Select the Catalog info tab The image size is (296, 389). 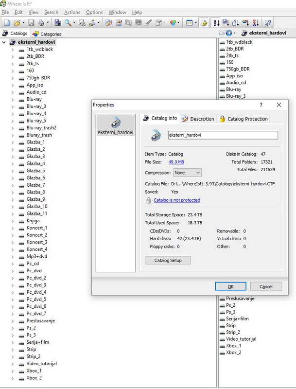tap(160, 118)
